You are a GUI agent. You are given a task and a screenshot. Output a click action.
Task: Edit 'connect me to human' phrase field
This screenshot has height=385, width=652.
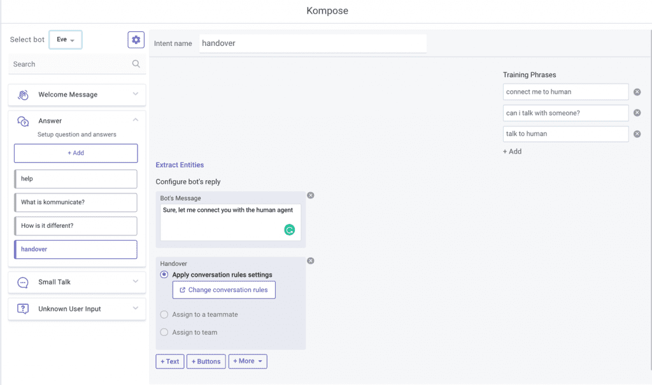[x=565, y=92]
